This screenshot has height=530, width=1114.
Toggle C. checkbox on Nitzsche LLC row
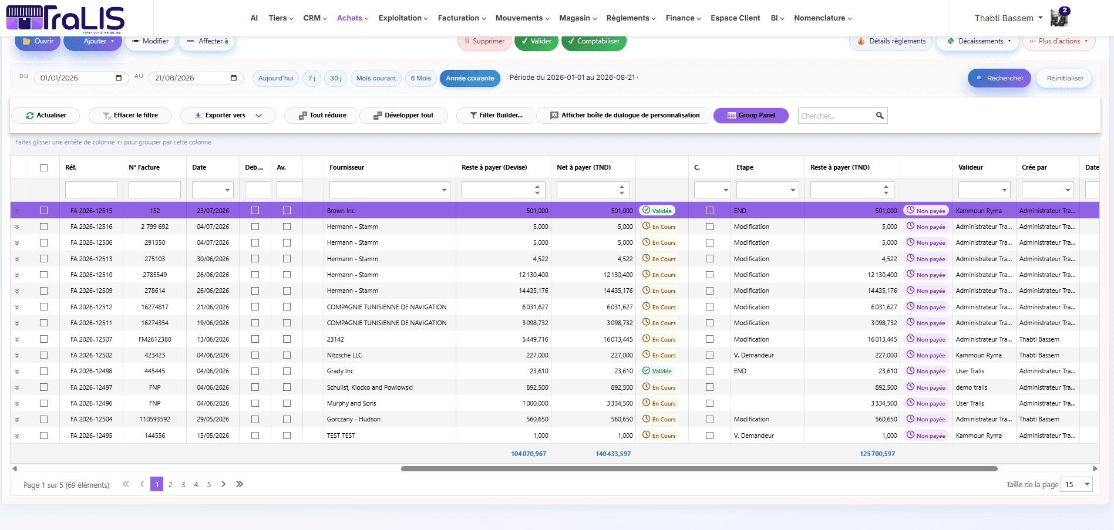click(x=709, y=355)
